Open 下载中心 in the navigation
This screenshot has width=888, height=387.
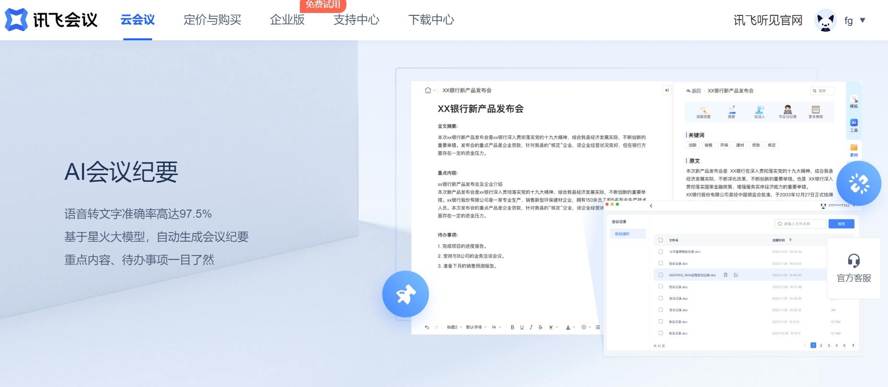[431, 20]
